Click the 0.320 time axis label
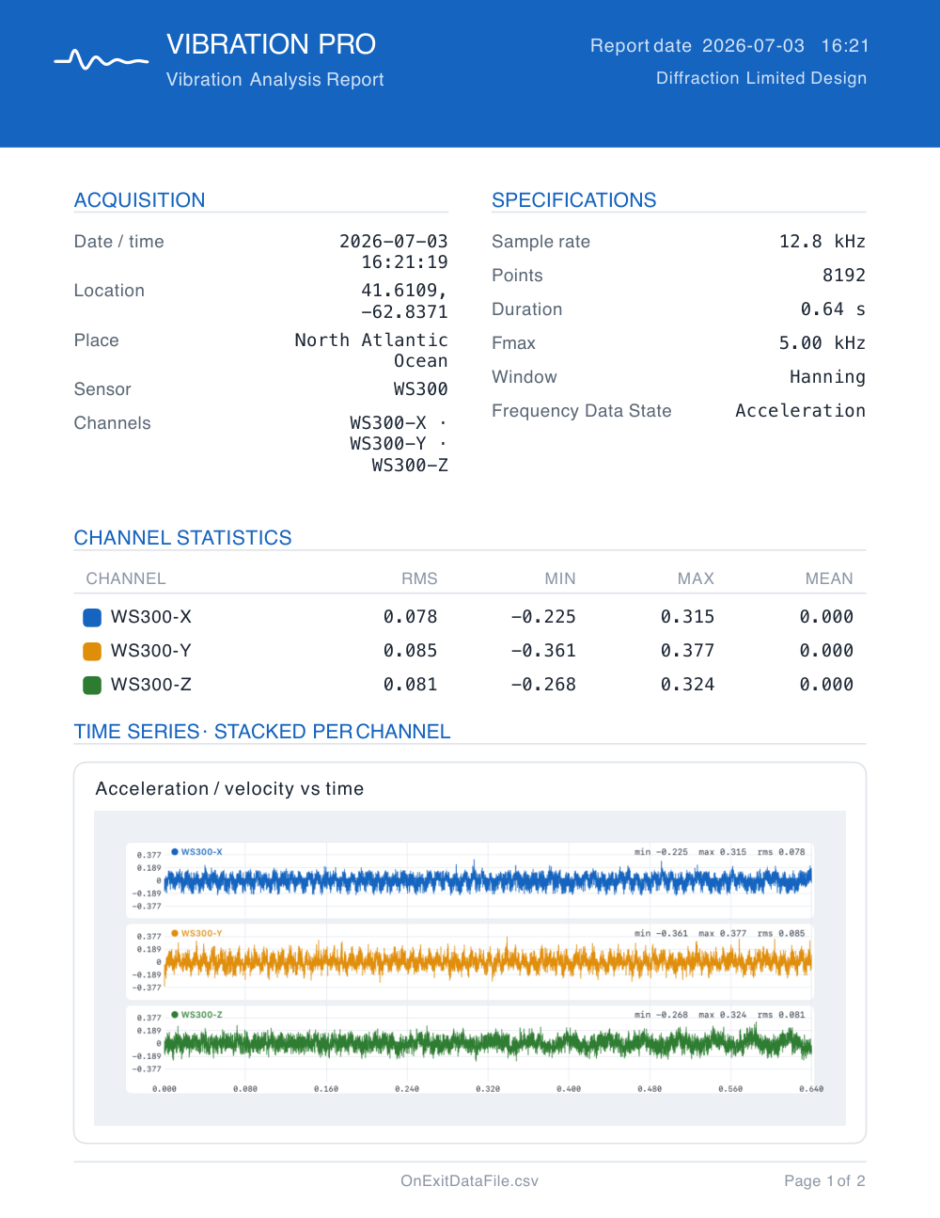 click(488, 1088)
